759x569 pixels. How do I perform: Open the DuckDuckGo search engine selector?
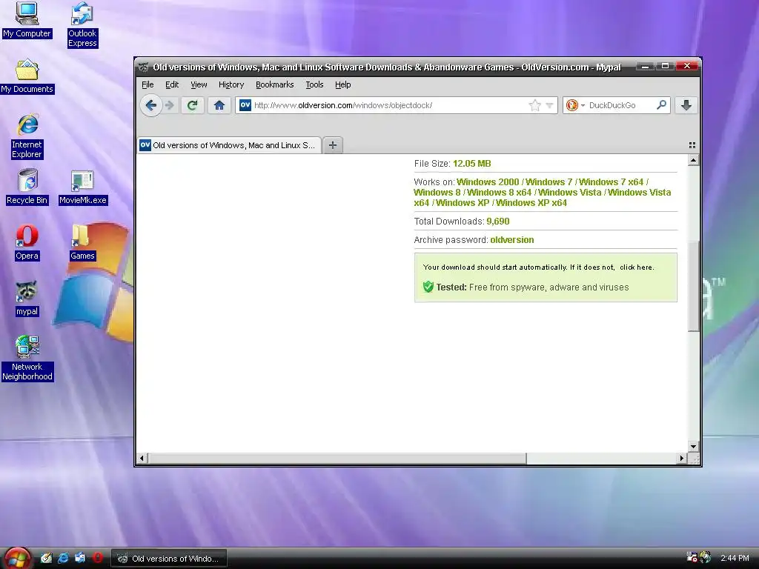pos(575,105)
